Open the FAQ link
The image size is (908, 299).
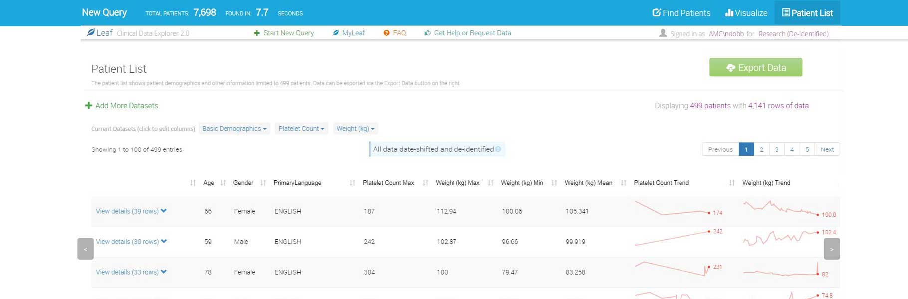coord(395,33)
